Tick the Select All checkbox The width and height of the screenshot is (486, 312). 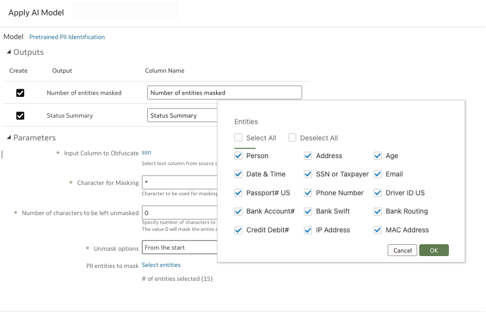tap(239, 138)
